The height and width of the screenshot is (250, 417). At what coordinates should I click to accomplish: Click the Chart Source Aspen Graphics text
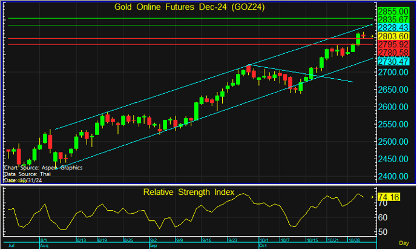click(x=43, y=167)
